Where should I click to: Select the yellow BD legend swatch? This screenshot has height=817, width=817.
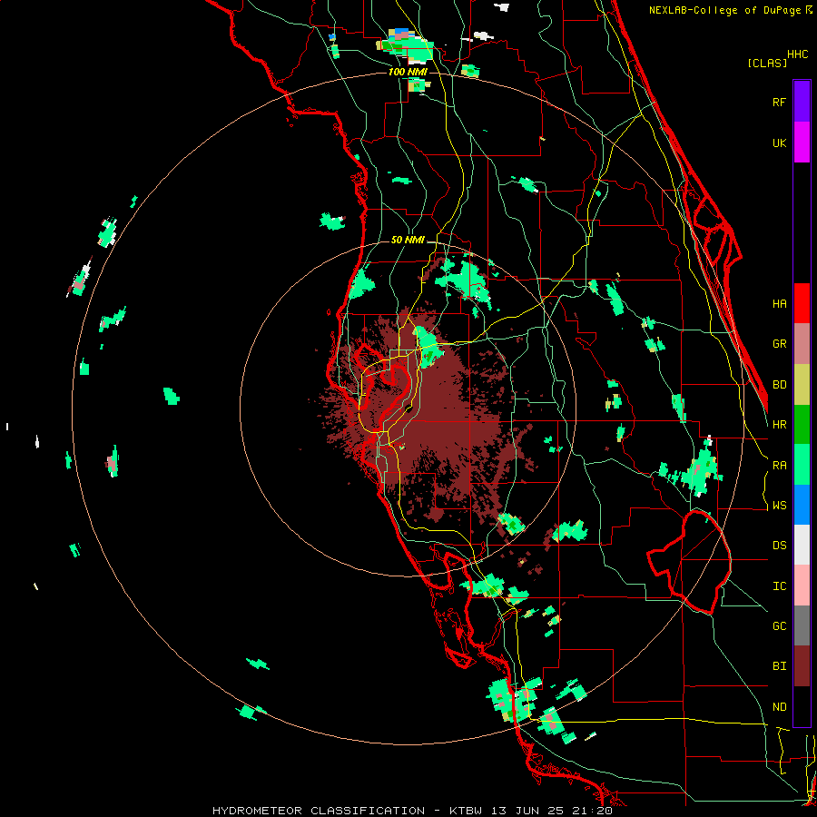[802, 385]
